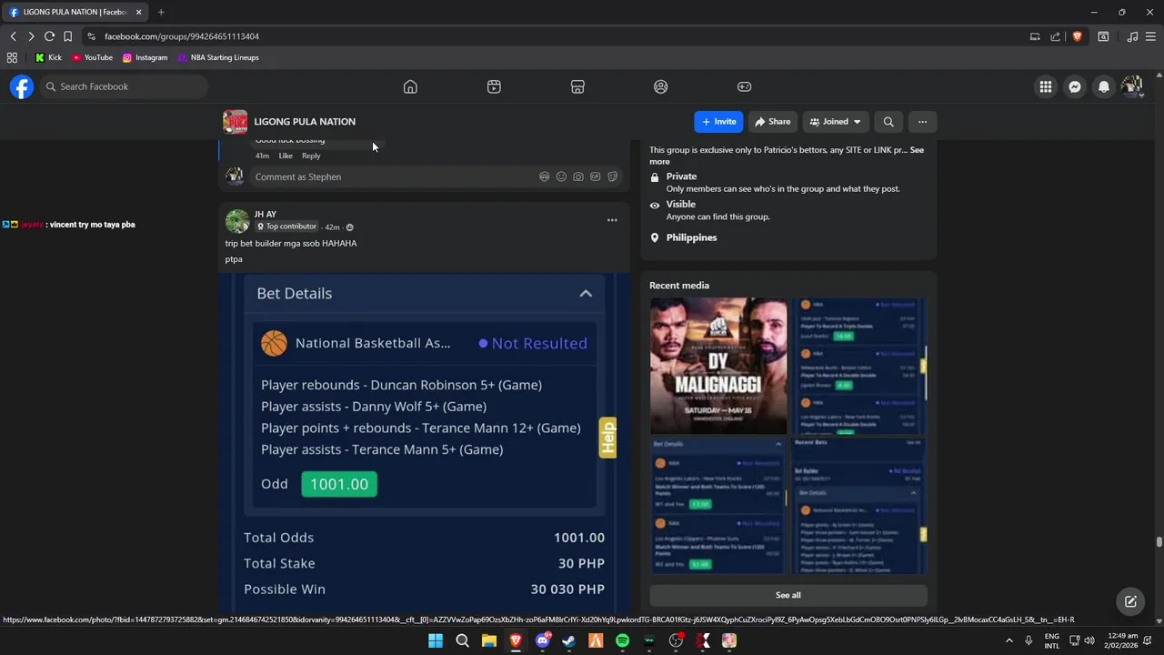Search within the group using magnifier
The width and height of the screenshot is (1164, 655).
(x=888, y=122)
